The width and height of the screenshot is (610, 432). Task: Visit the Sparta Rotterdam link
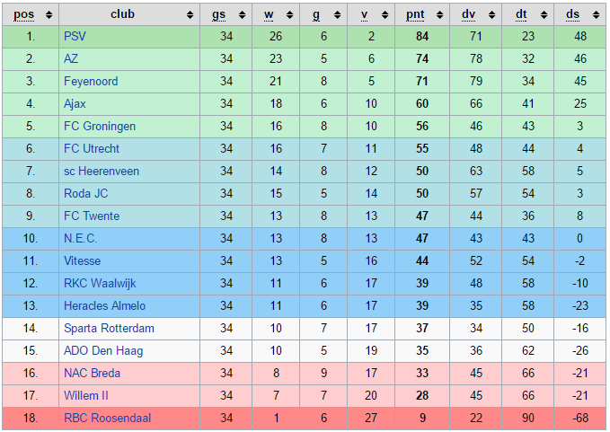109,329
